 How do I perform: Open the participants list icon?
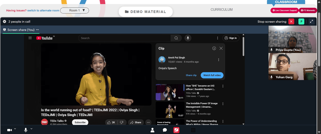(x=152, y=130)
